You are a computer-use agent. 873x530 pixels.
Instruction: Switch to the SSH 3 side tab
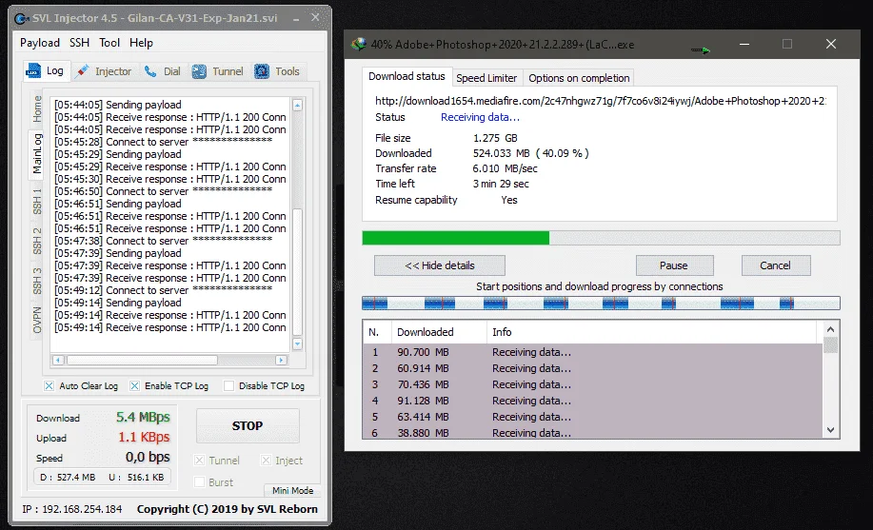pyautogui.click(x=37, y=281)
